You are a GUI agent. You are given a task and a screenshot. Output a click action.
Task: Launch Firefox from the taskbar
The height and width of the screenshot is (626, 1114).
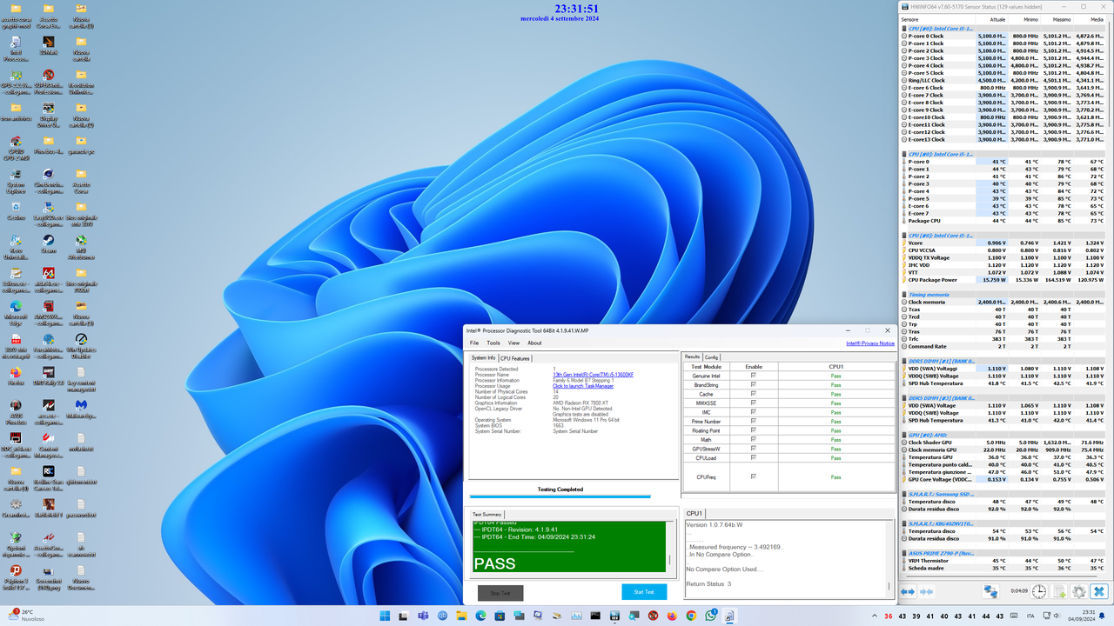pyautogui.click(x=670, y=616)
